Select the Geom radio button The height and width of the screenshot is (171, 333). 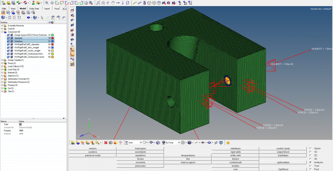(x=310, y=149)
